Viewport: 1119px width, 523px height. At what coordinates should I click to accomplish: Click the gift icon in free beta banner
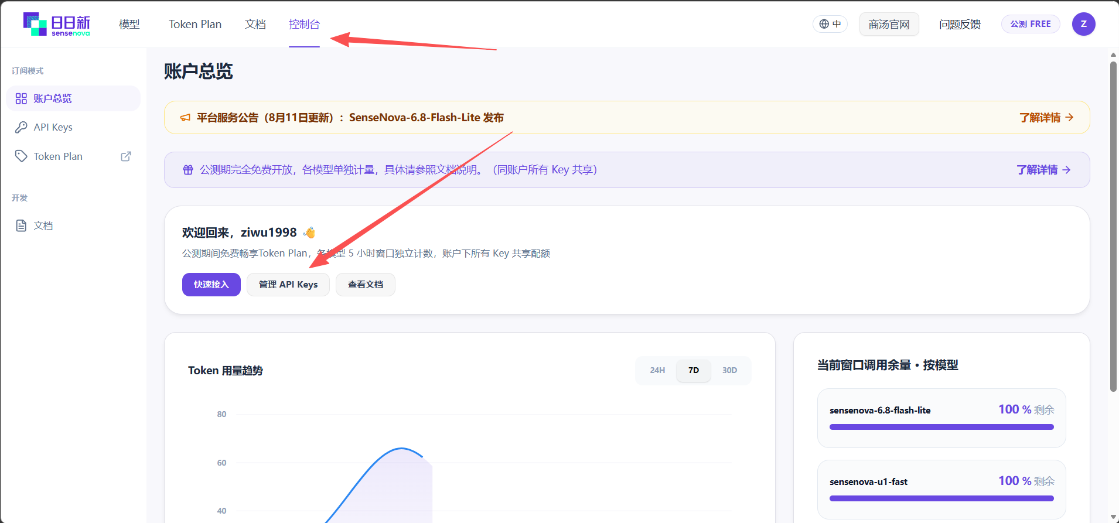(x=188, y=170)
